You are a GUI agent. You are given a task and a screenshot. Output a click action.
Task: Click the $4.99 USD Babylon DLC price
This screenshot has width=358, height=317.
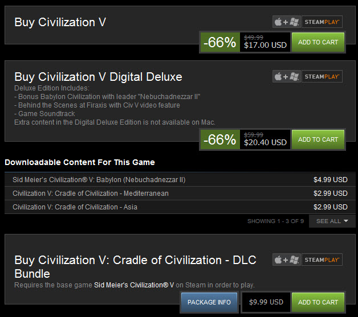[331, 180]
